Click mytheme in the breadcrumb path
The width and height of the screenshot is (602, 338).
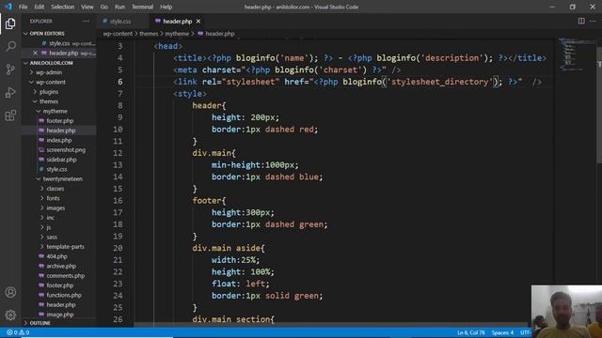coord(177,34)
